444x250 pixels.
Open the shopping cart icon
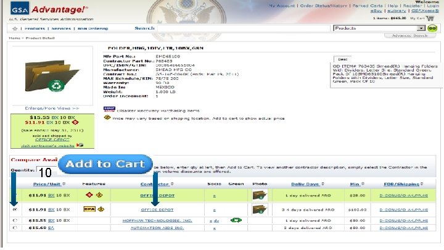[x=430, y=18]
